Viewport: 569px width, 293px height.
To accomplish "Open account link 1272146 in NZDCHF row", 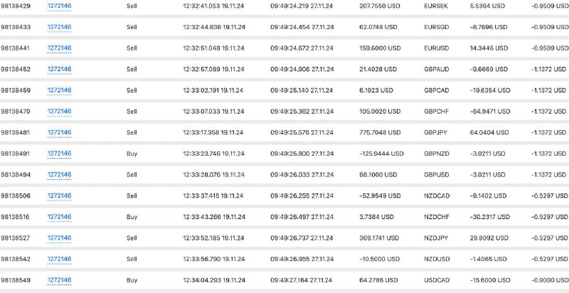I will click(x=59, y=217).
